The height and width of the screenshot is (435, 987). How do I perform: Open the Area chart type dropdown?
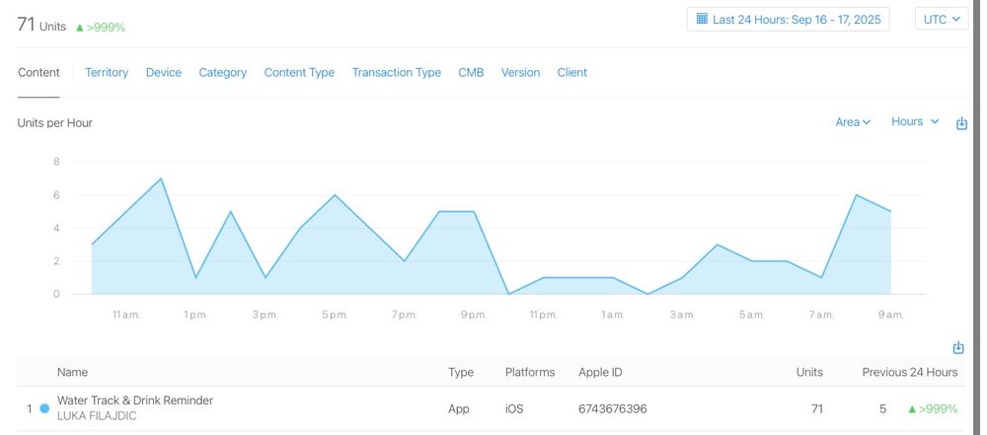(x=853, y=122)
